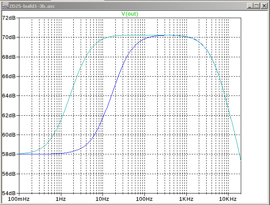This screenshot has width=270, height=205.
Task: Click the 1Hz frequency axis label
Action: tap(61, 199)
